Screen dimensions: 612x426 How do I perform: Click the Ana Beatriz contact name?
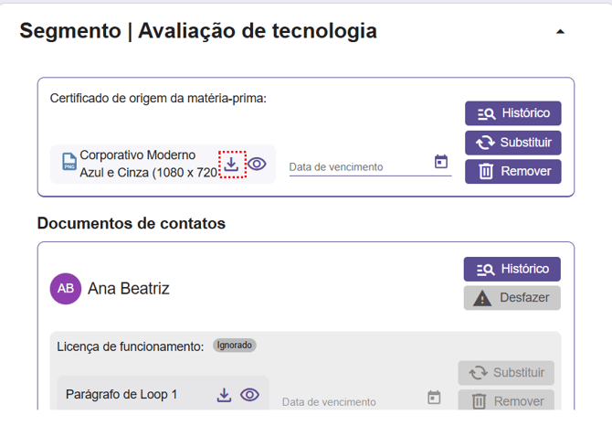click(128, 289)
